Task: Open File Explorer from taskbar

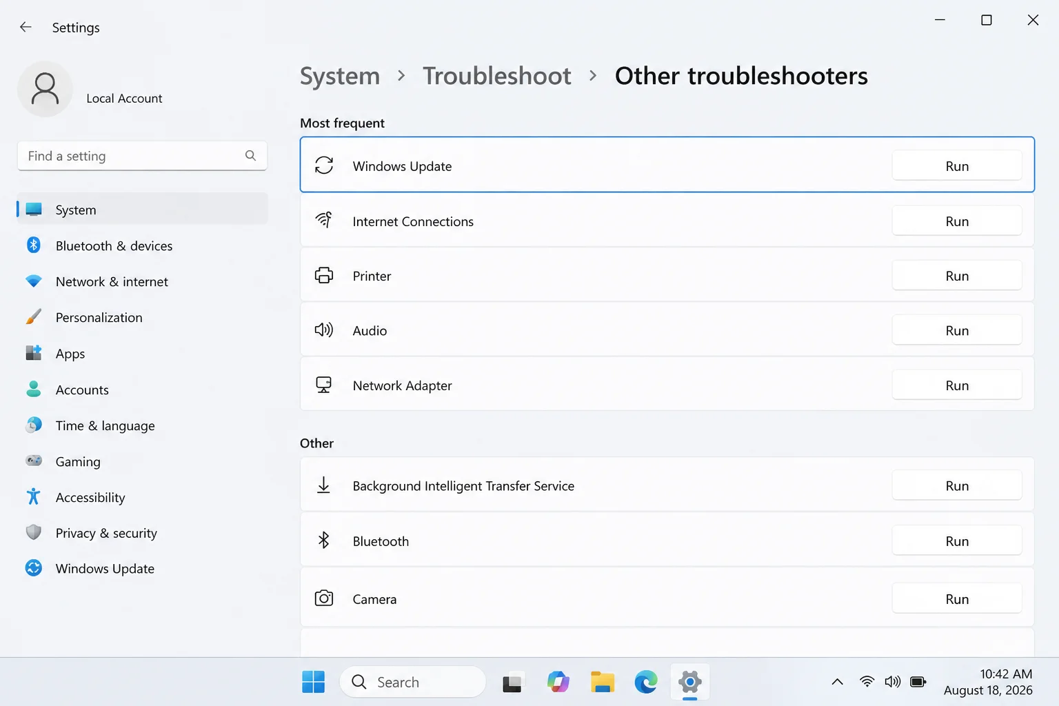Action: [x=602, y=682]
